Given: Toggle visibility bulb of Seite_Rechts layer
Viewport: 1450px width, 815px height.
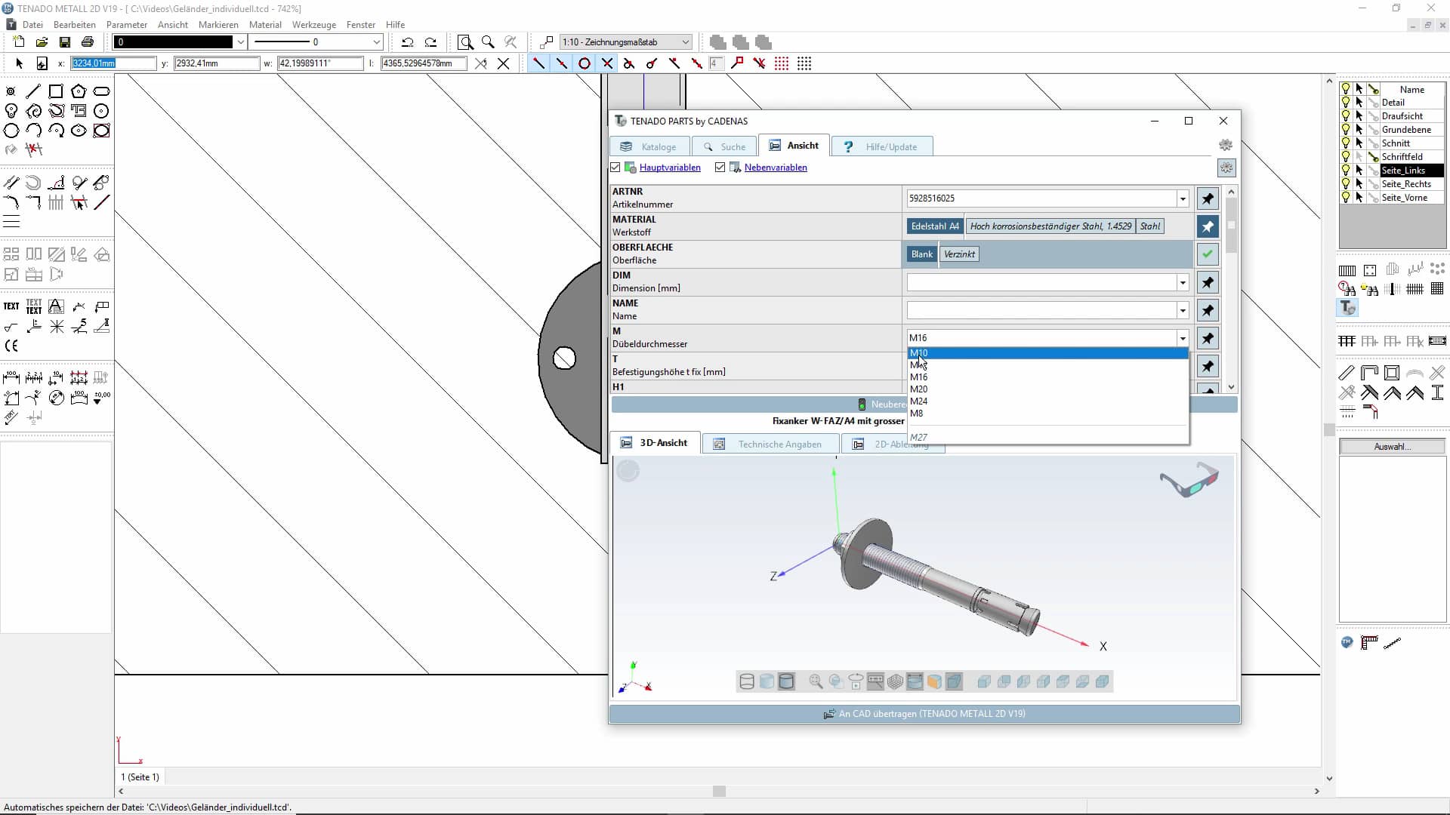Looking at the screenshot, I should (x=1346, y=184).
